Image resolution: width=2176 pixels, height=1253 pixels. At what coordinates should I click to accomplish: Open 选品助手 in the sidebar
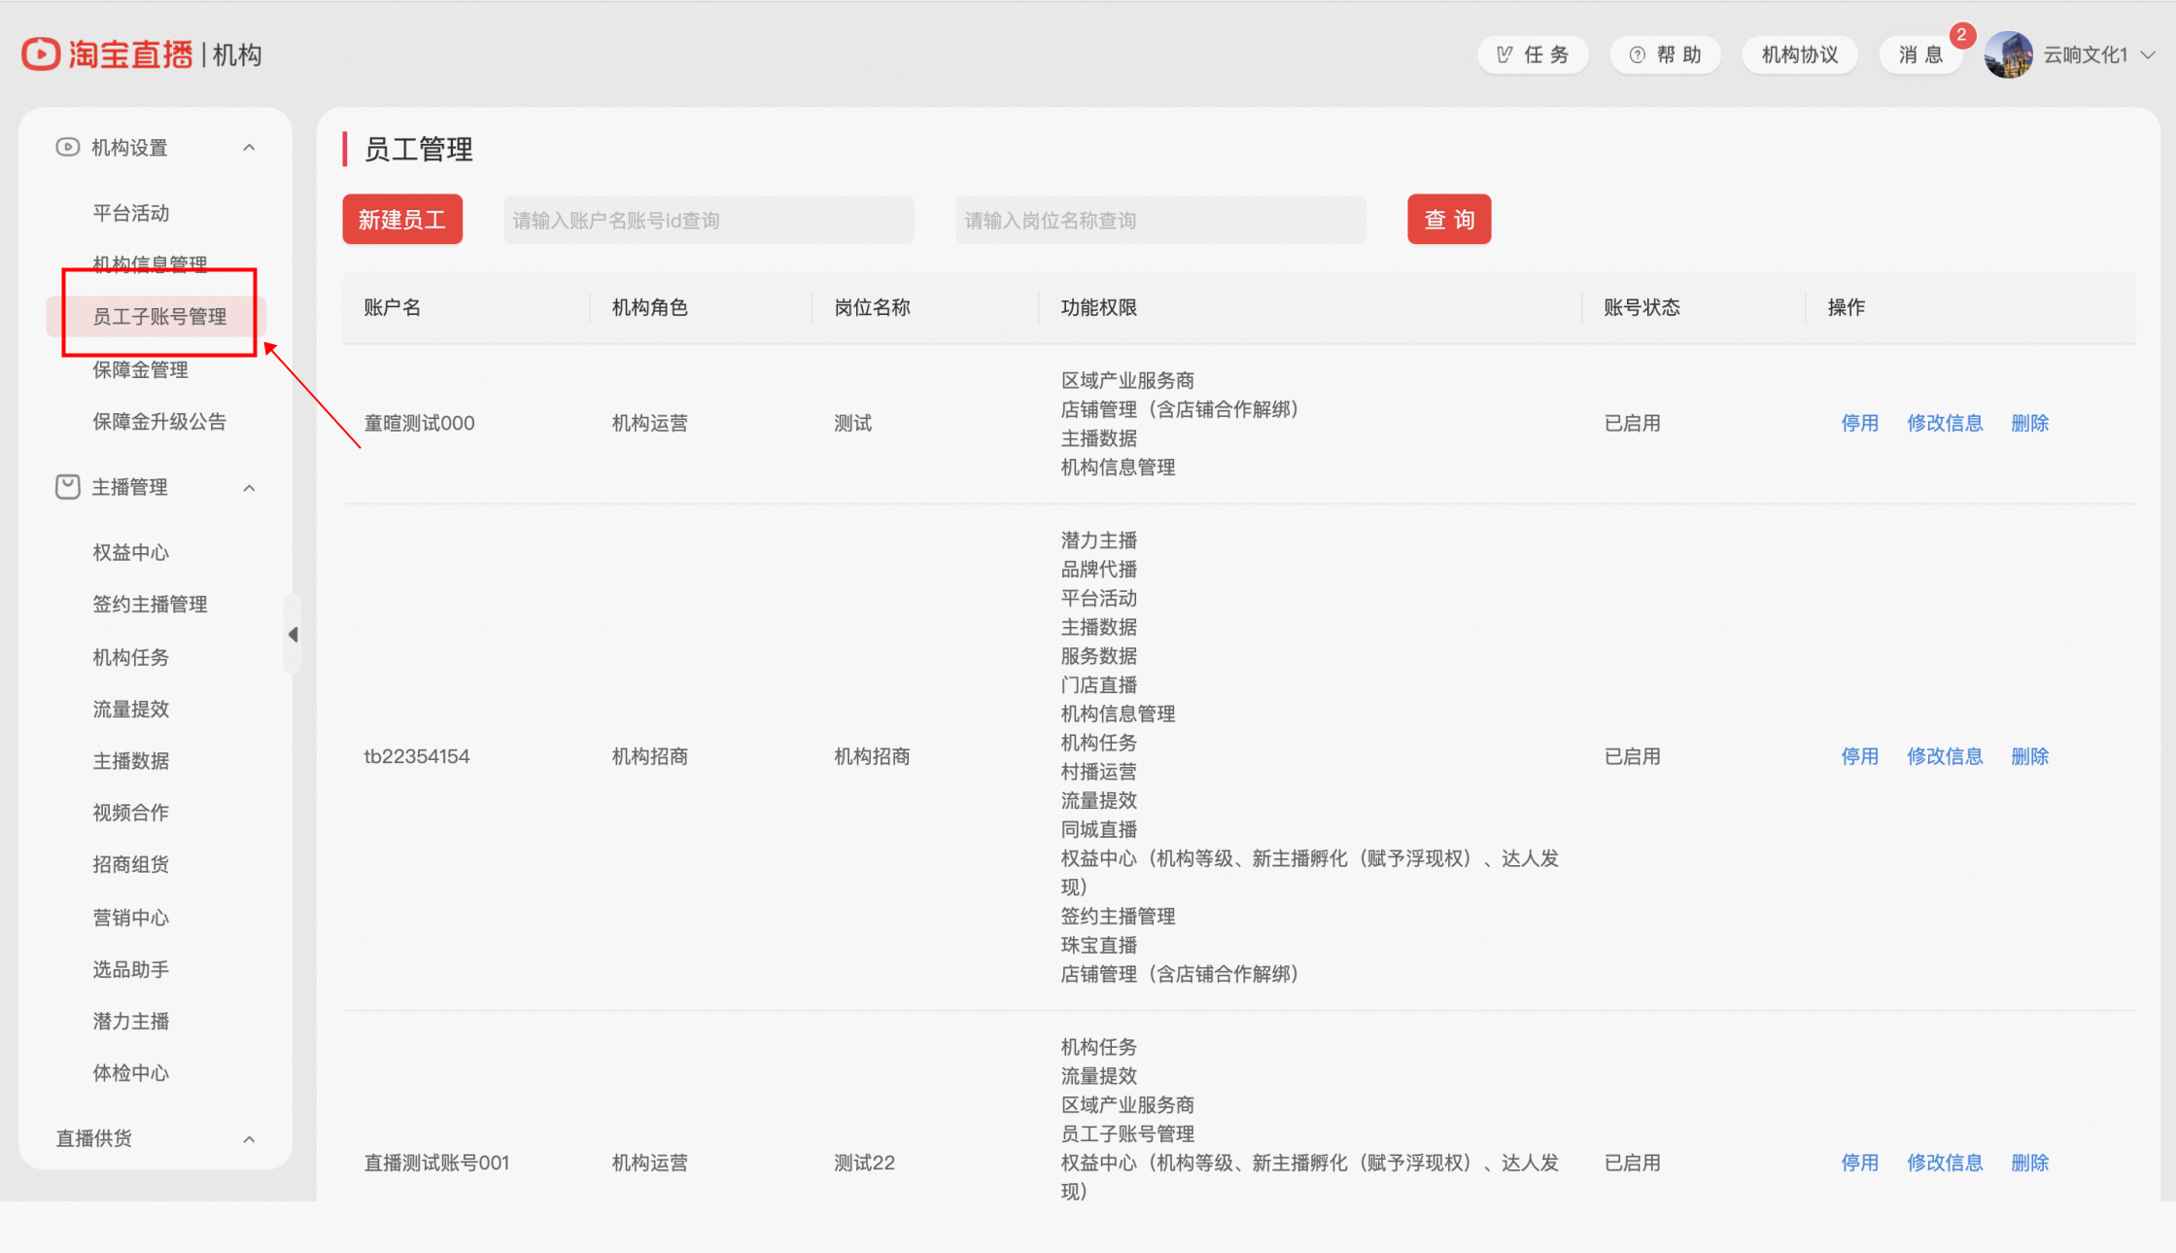131,969
